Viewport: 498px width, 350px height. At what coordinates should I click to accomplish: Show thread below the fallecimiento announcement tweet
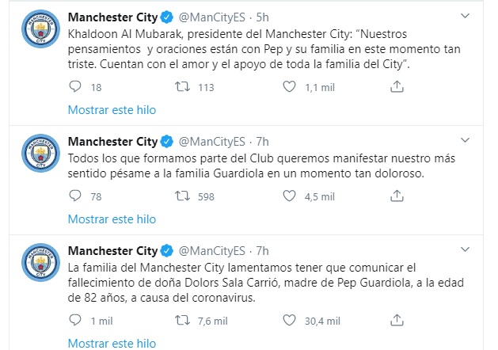pyautogui.click(x=112, y=344)
